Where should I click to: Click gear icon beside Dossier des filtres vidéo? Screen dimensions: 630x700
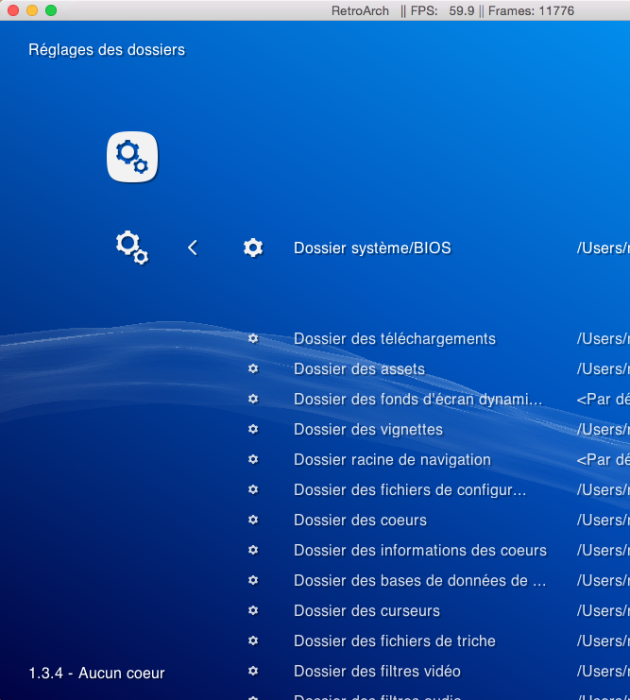coord(253,671)
